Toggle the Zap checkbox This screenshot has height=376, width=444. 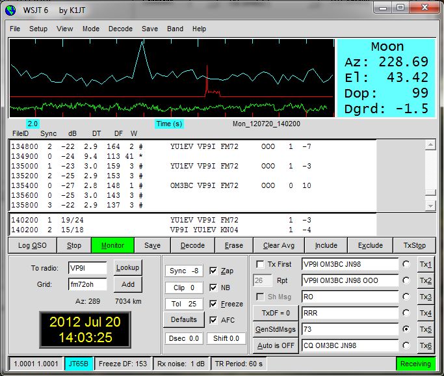(213, 271)
